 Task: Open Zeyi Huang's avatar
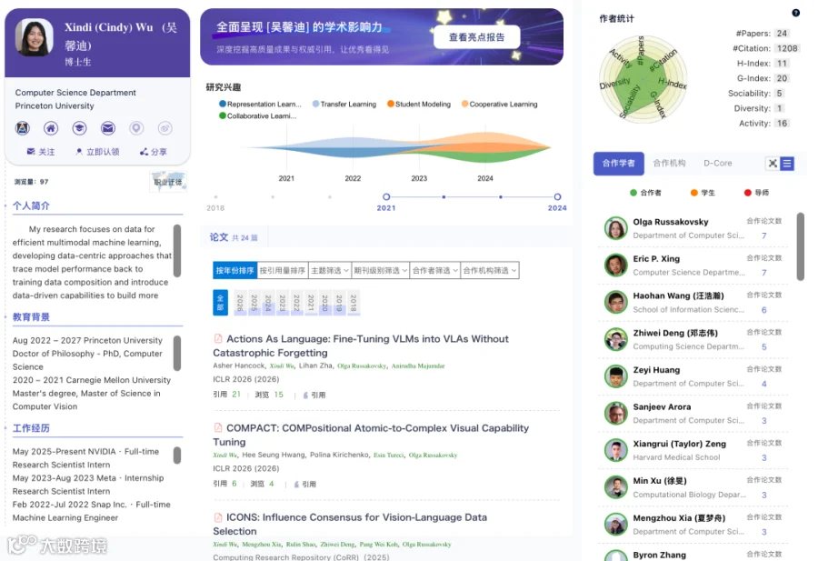pos(616,376)
